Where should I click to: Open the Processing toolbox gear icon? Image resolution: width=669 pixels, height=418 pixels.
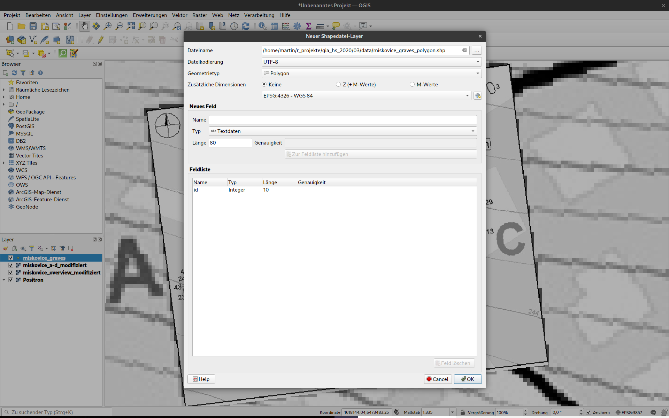tap(297, 26)
